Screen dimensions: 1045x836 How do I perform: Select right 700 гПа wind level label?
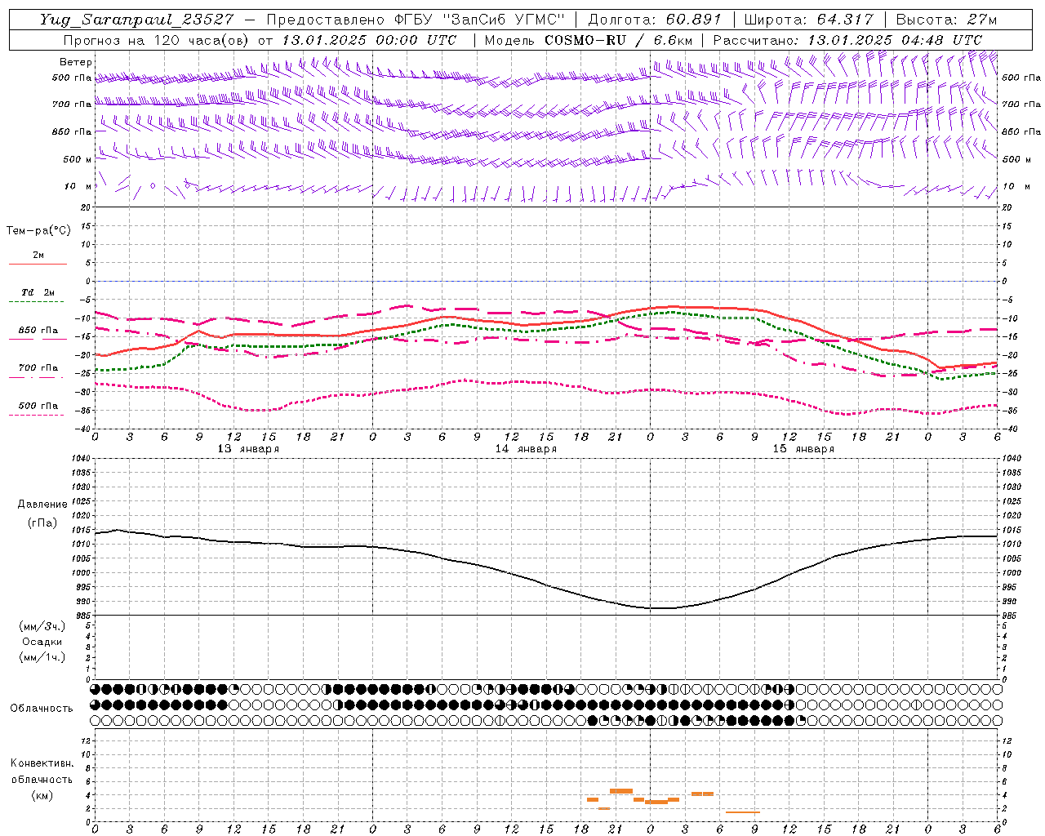(x=1021, y=104)
